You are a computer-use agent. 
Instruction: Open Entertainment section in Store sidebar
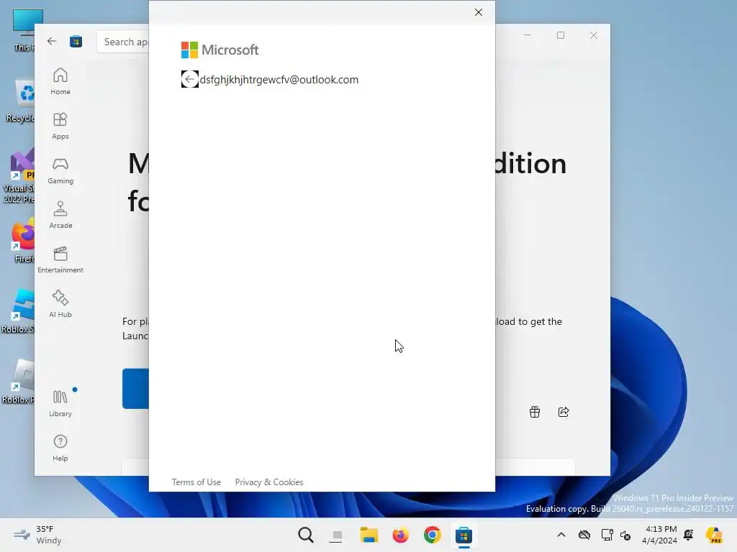tap(60, 259)
